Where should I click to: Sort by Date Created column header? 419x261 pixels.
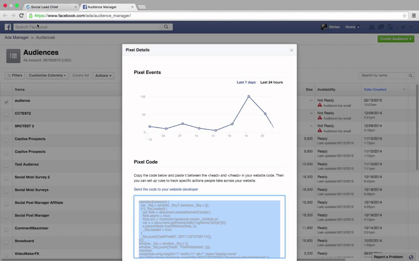pos(375,90)
